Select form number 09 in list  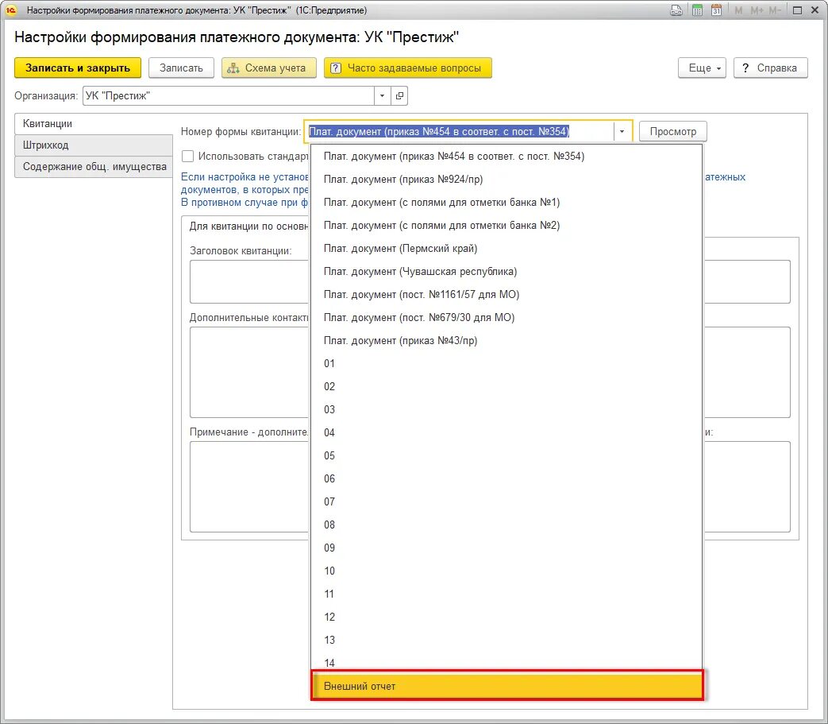507,548
